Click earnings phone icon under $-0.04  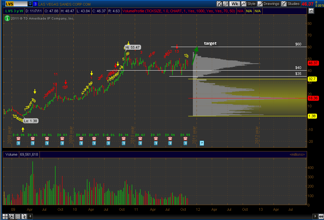(18, 138)
